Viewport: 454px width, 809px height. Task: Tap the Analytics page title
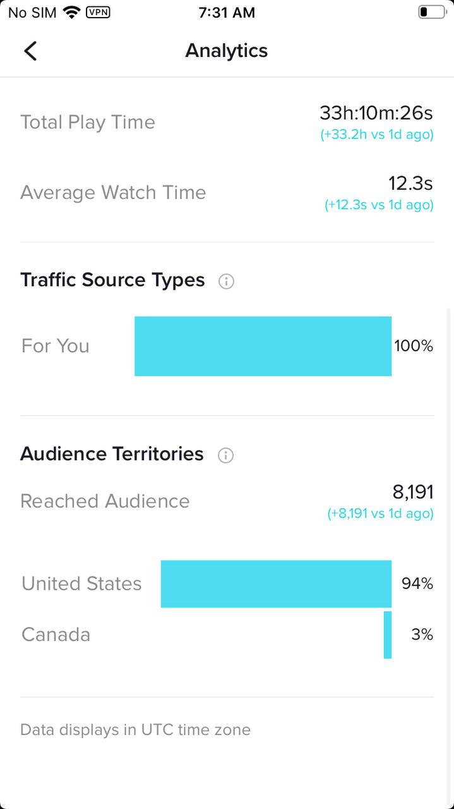[227, 51]
